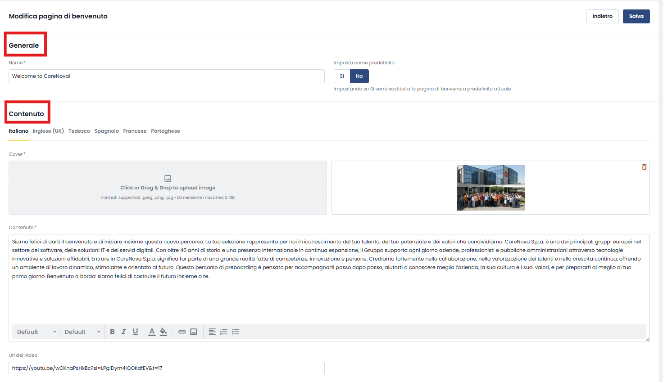Click into the Contenuto rich text area

point(329,279)
